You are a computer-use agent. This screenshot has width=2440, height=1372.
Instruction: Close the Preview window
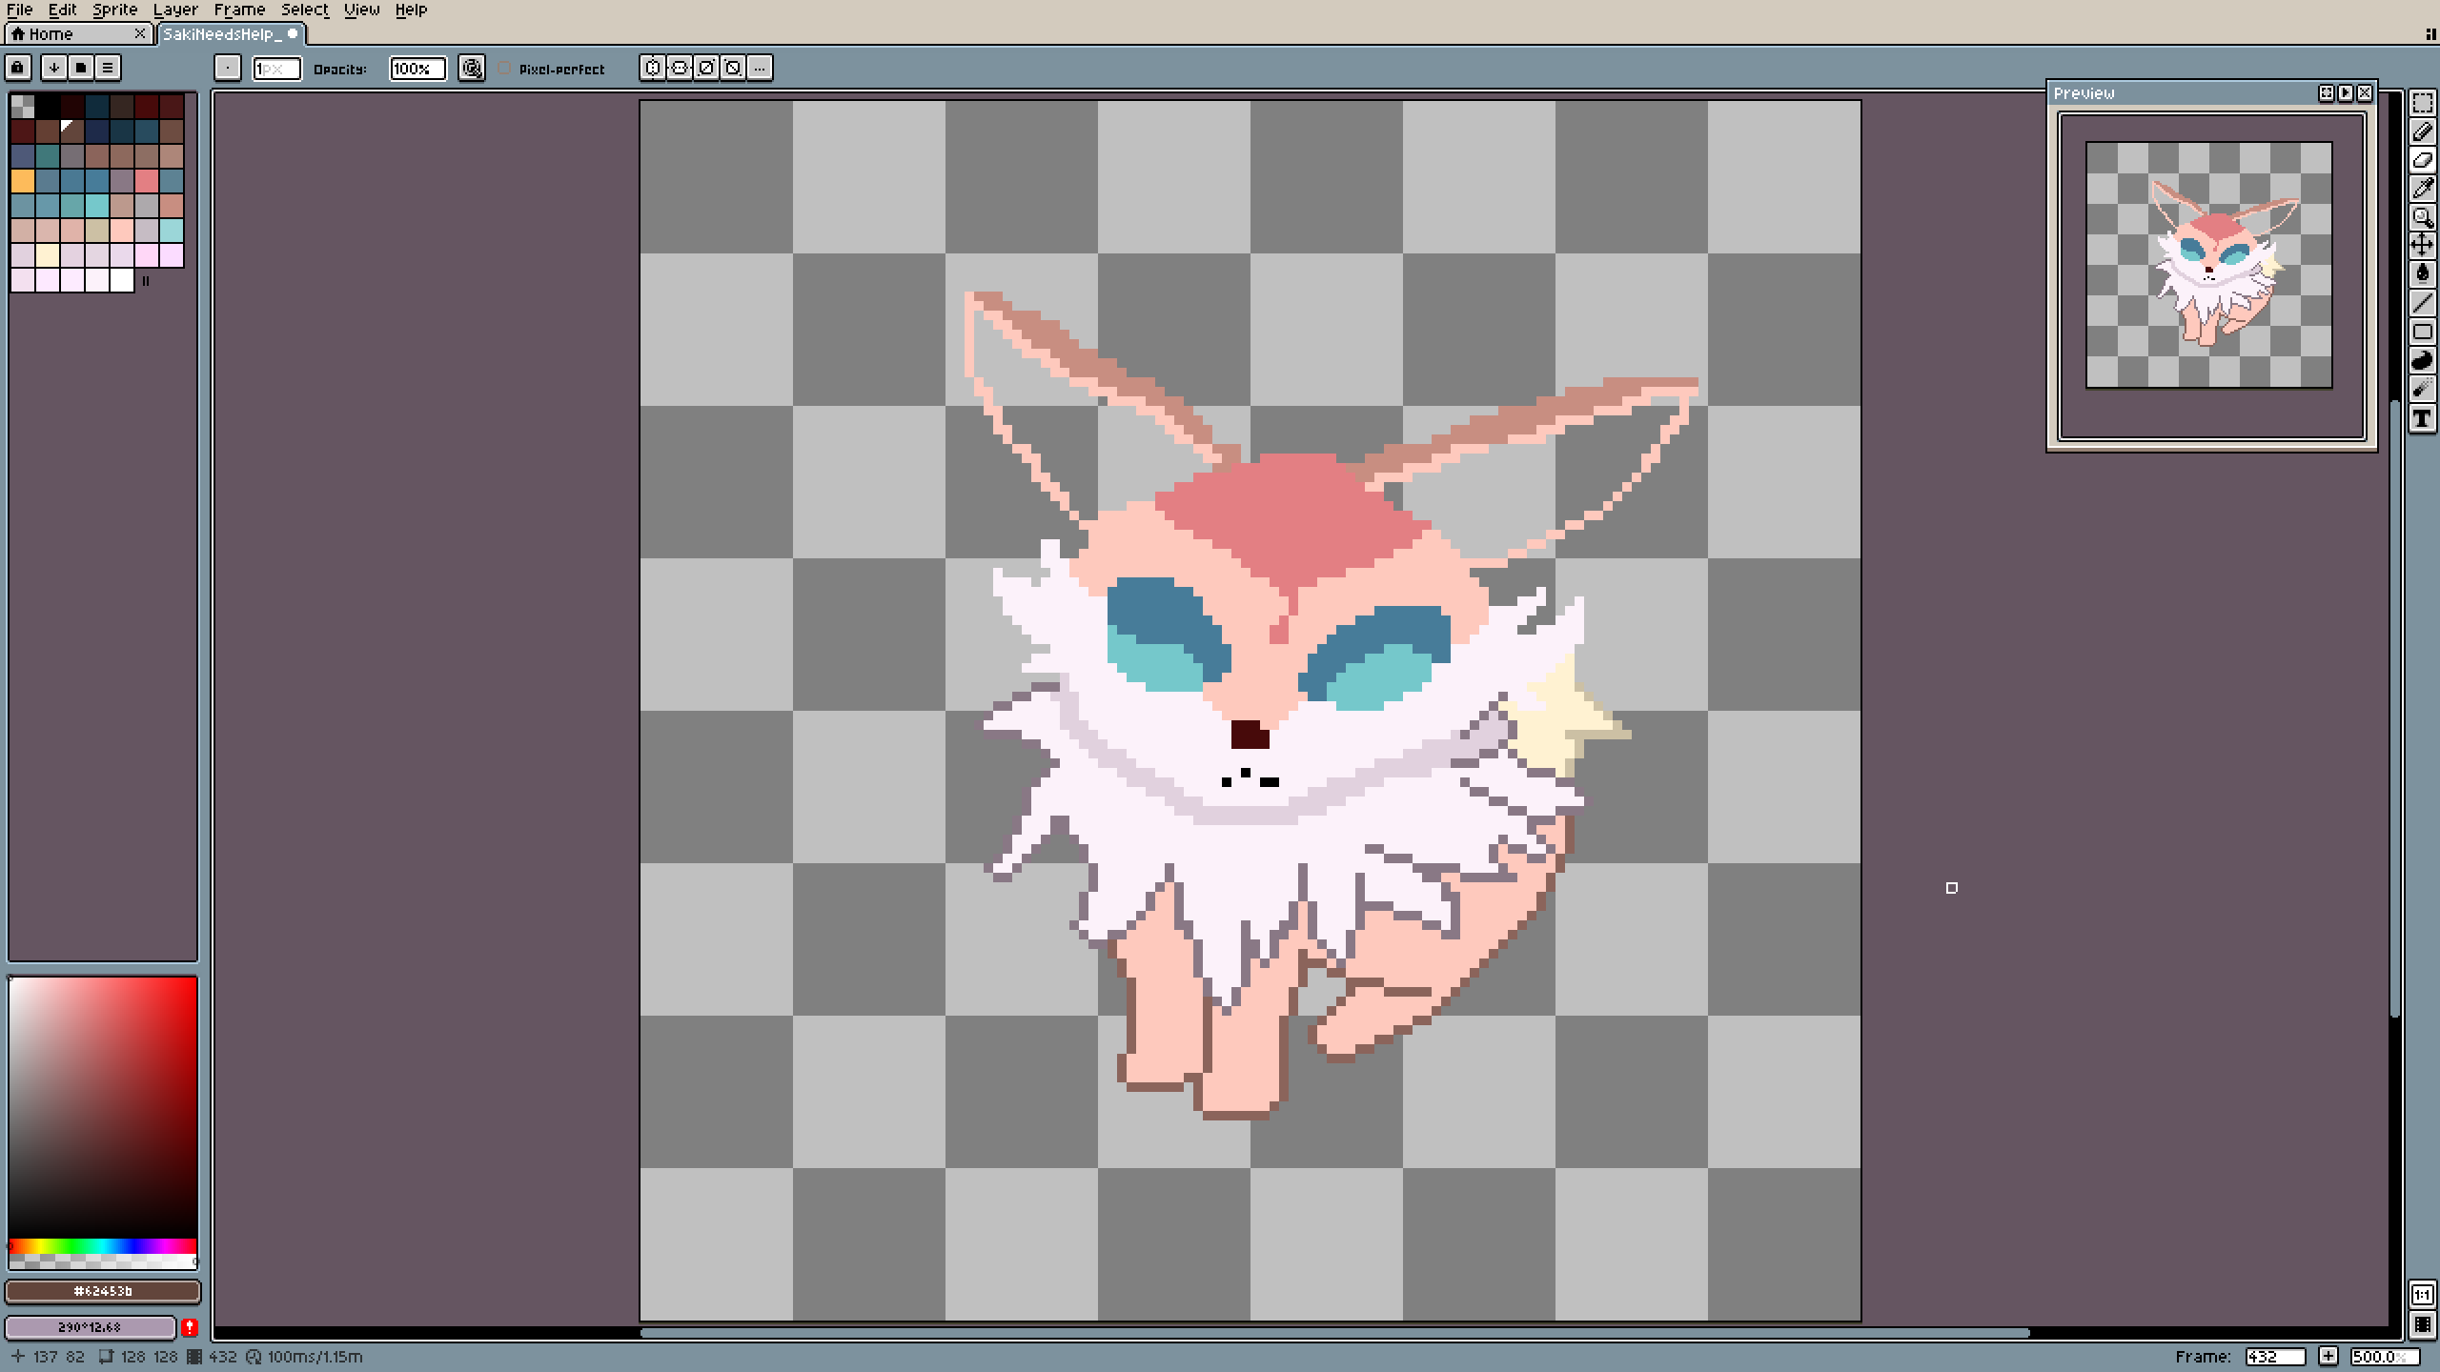2365,93
